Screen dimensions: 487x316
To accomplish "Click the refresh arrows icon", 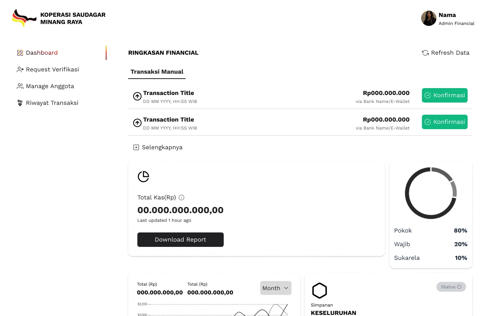I will point(425,53).
